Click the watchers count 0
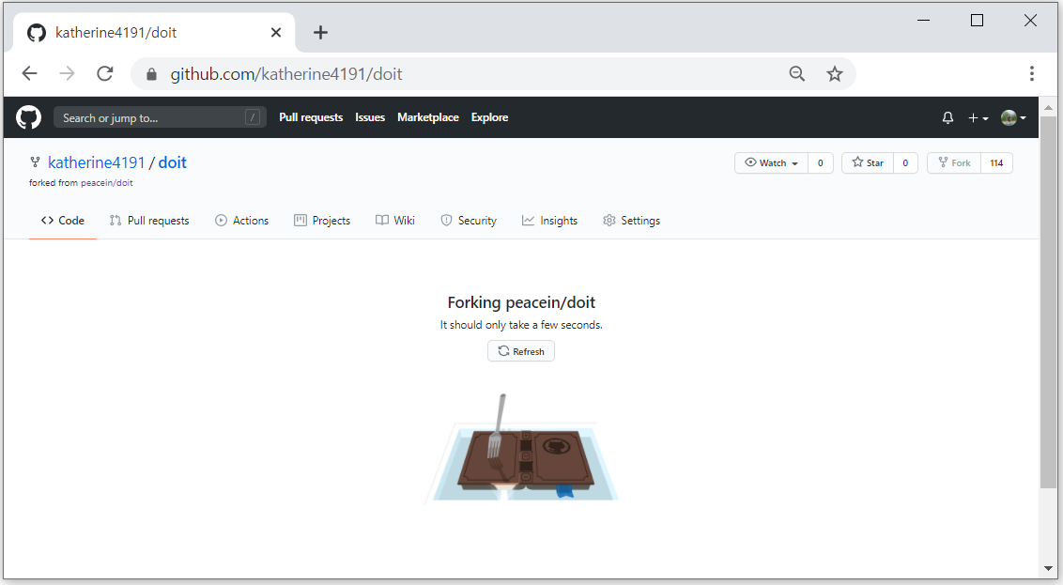This screenshot has height=585, width=1063. (821, 162)
